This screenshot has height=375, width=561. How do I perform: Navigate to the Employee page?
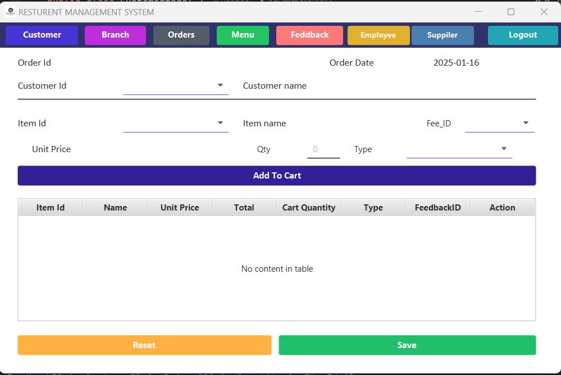[x=378, y=35]
